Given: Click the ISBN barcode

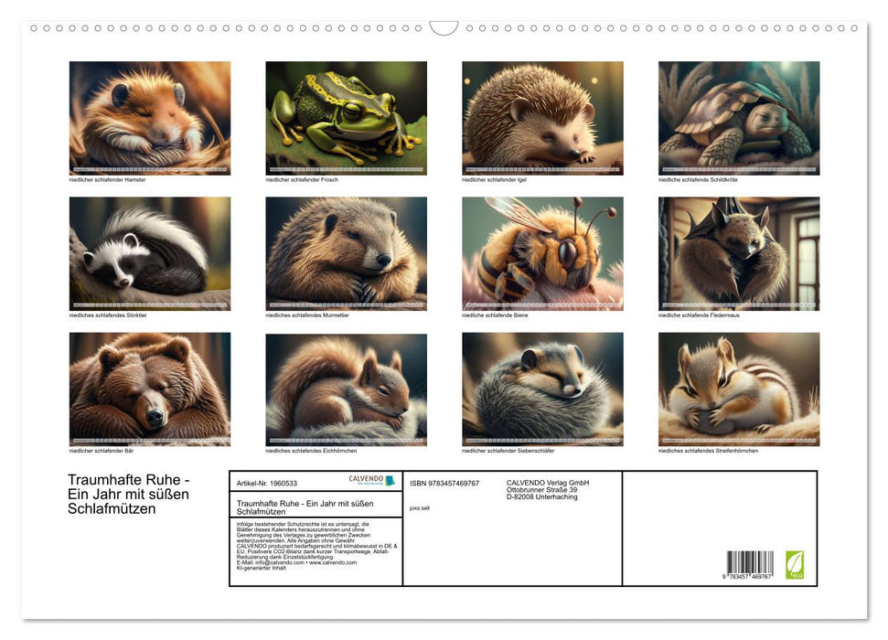Looking at the screenshot, I should tap(750, 564).
